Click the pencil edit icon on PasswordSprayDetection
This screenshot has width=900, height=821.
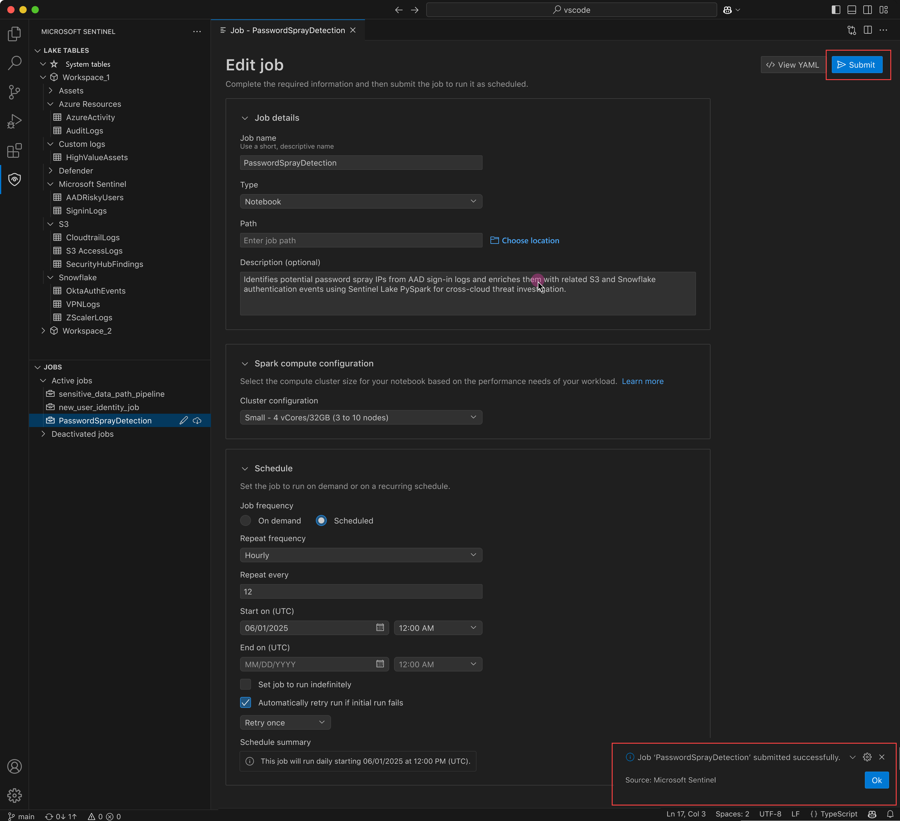tap(183, 420)
